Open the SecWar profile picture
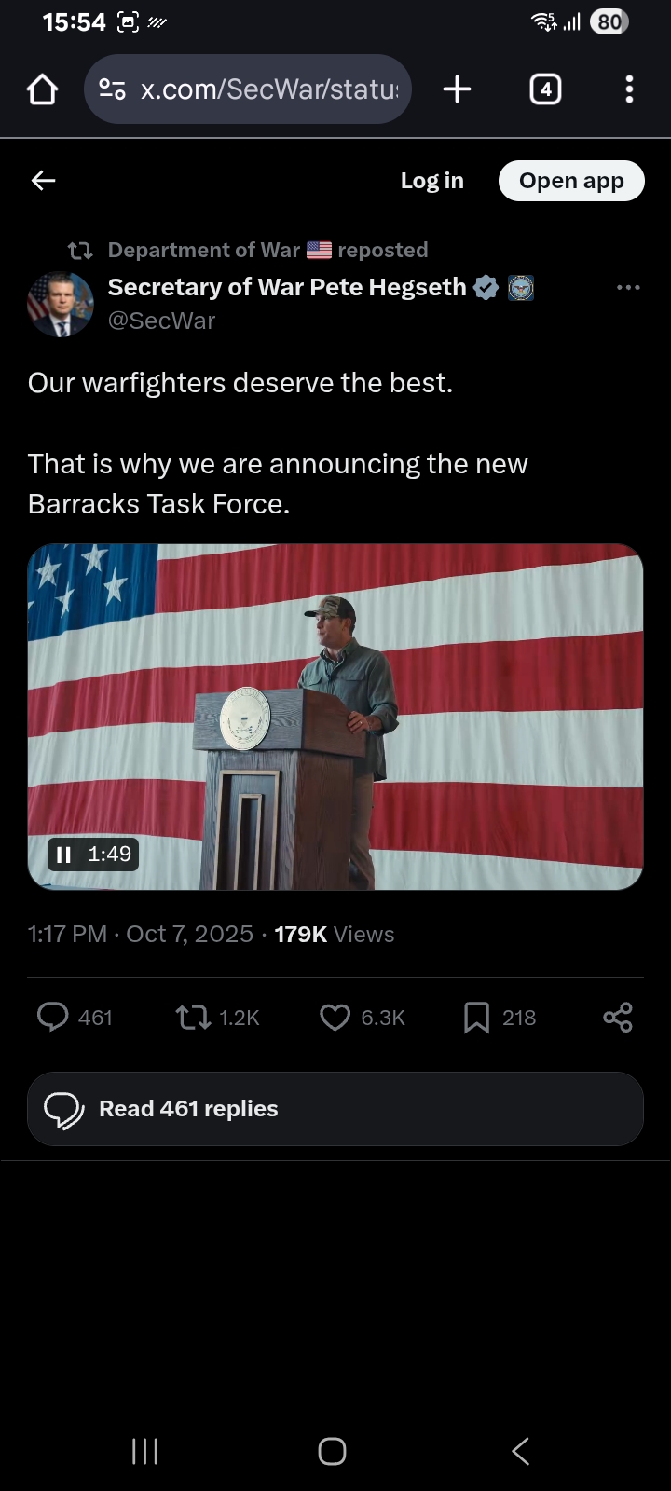 click(x=61, y=304)
